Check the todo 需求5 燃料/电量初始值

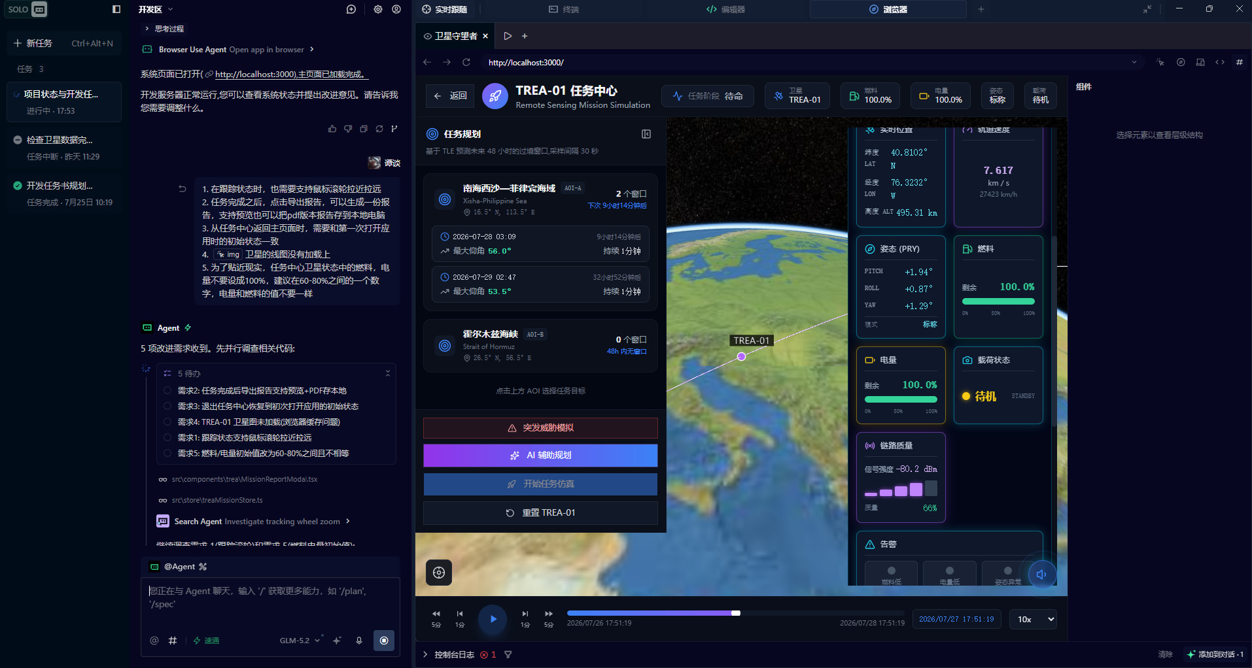[x=167, y=454]
